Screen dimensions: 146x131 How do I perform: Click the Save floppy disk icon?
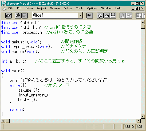click(x=25, y=16)
